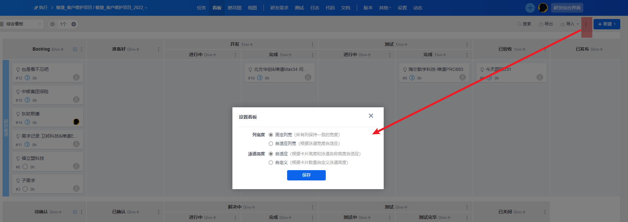The height and width of the screenshot is (222, 628).
Task: Open the 日志 tab
Action: [315, 8]
